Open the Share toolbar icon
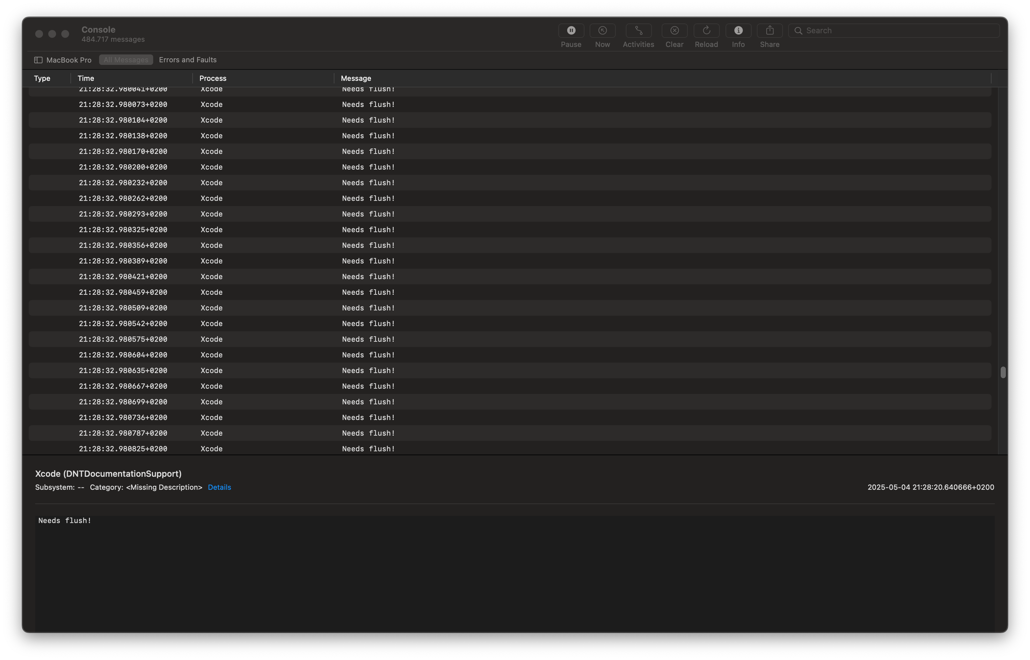This screenshot has height=660, width=1030. tap(770, 31)
